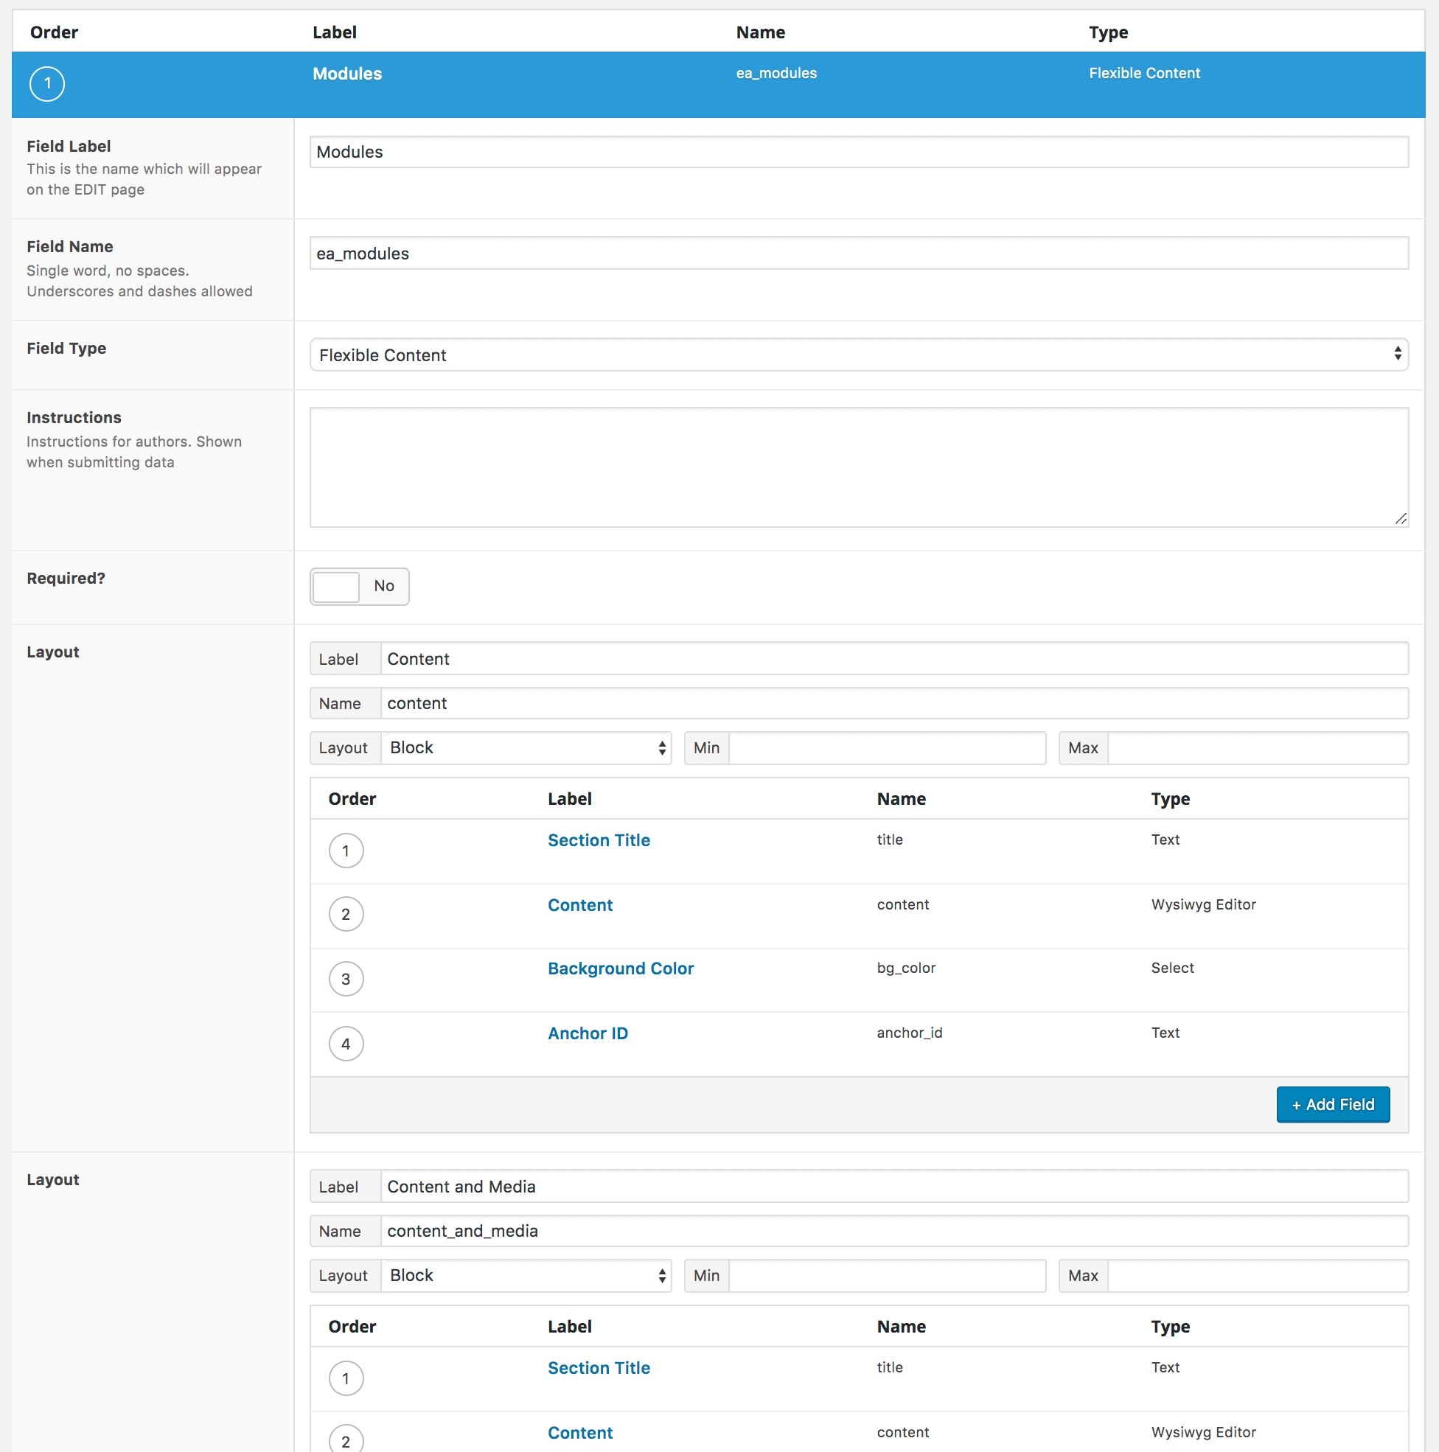This screenshot has width=1439, height=1452.
Task: Open Section Title in Content and Media layout
Action: tap(599, 1369)
